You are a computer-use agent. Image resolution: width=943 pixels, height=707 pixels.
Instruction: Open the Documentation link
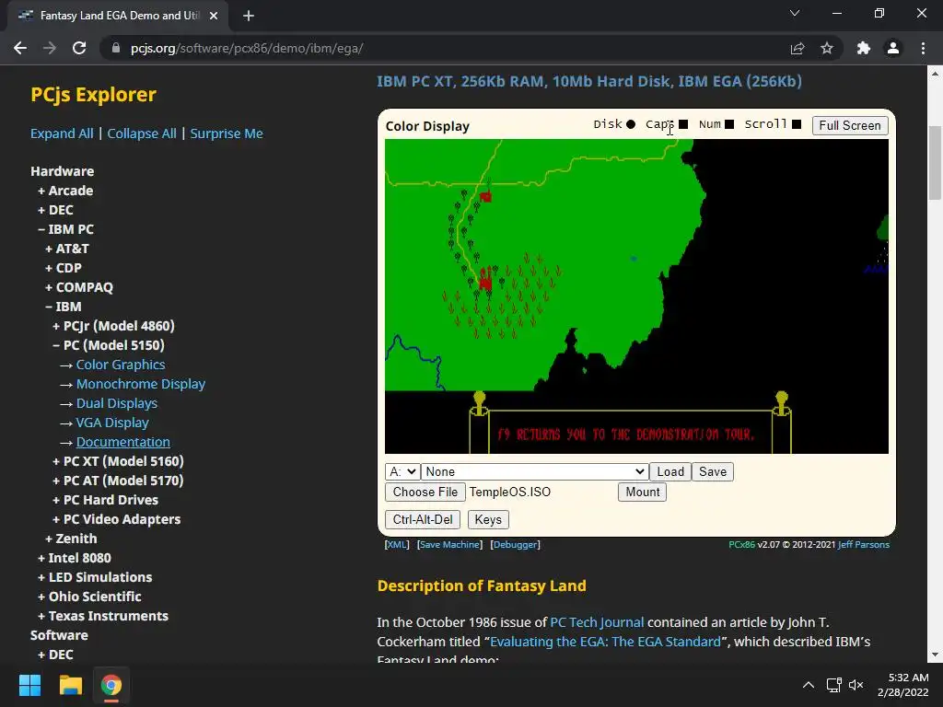point(123,442)
